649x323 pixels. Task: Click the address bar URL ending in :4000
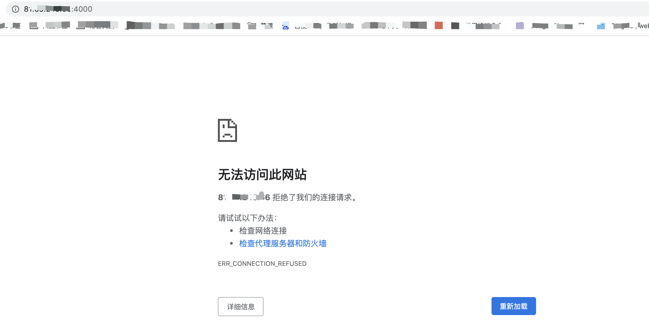tap(58, 9)
